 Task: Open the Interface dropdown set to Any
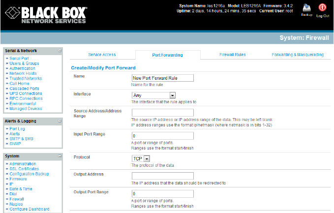[x=154, y=95]
